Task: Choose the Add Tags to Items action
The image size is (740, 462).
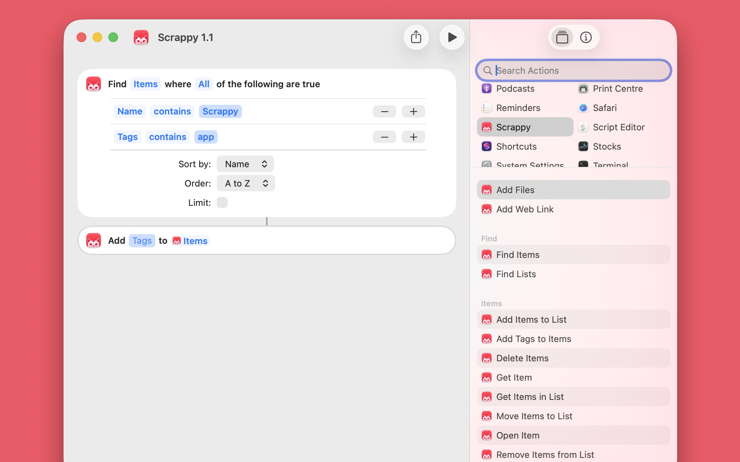Action: pyautogui.click(x=574, y=339)
